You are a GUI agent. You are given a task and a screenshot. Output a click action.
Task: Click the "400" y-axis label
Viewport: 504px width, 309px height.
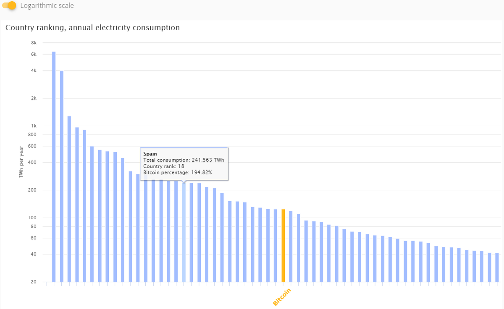pos(33,162)
